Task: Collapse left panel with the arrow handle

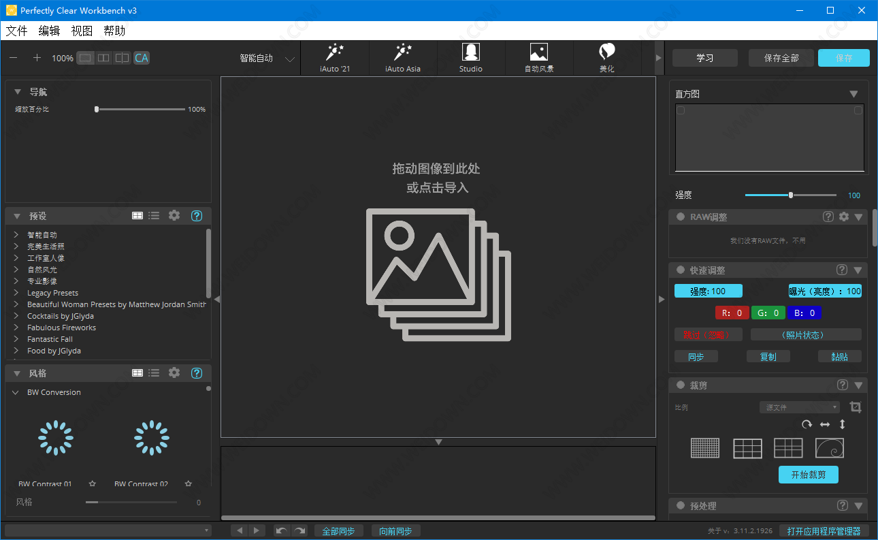Action: pos(216,299)
